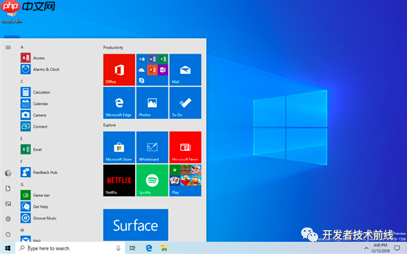Viewport: 407px width, 254px height.
Task: Open the Photos tile
Action: 152,103
